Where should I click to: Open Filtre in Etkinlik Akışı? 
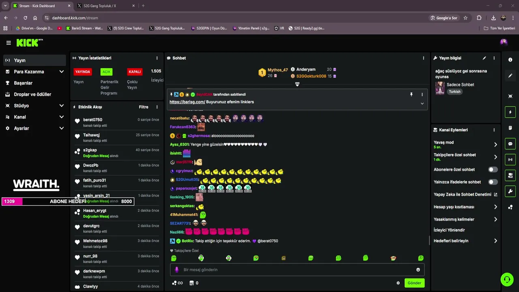click(144, 107)
